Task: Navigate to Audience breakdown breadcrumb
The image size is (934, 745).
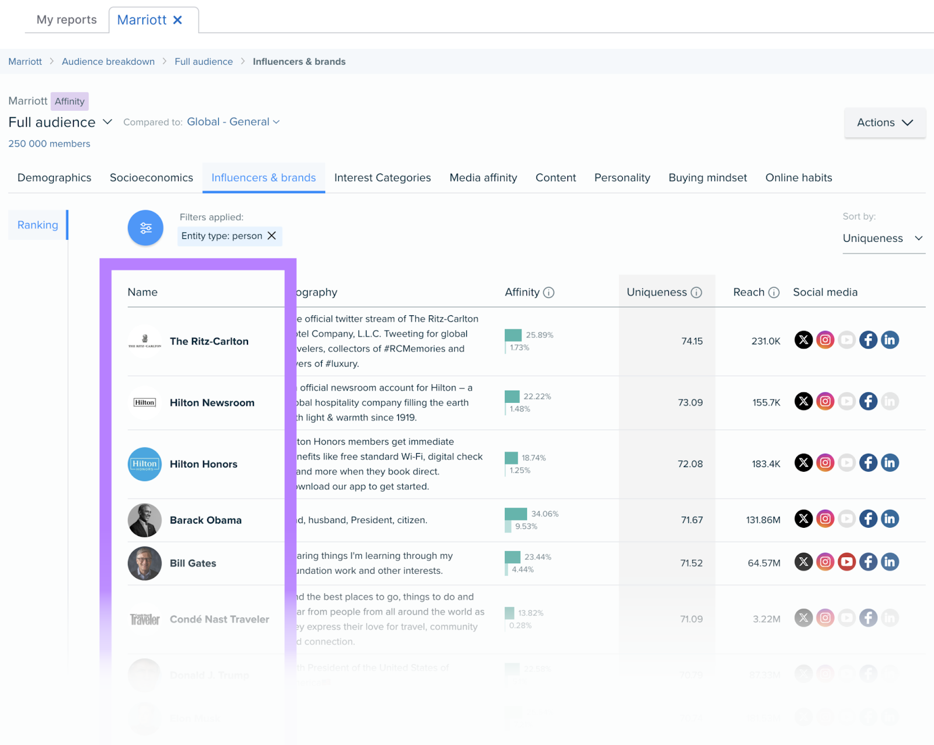Action: click(108, 62)
